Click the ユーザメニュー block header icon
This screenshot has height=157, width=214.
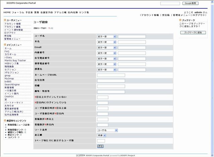click(x=5, y=20)
